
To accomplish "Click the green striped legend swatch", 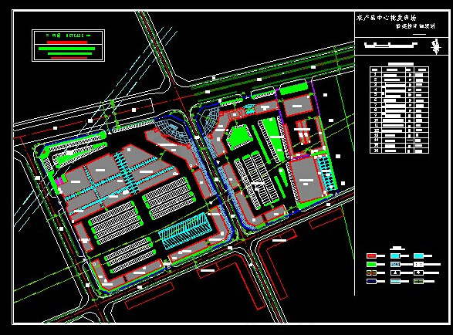I will 418,281.
